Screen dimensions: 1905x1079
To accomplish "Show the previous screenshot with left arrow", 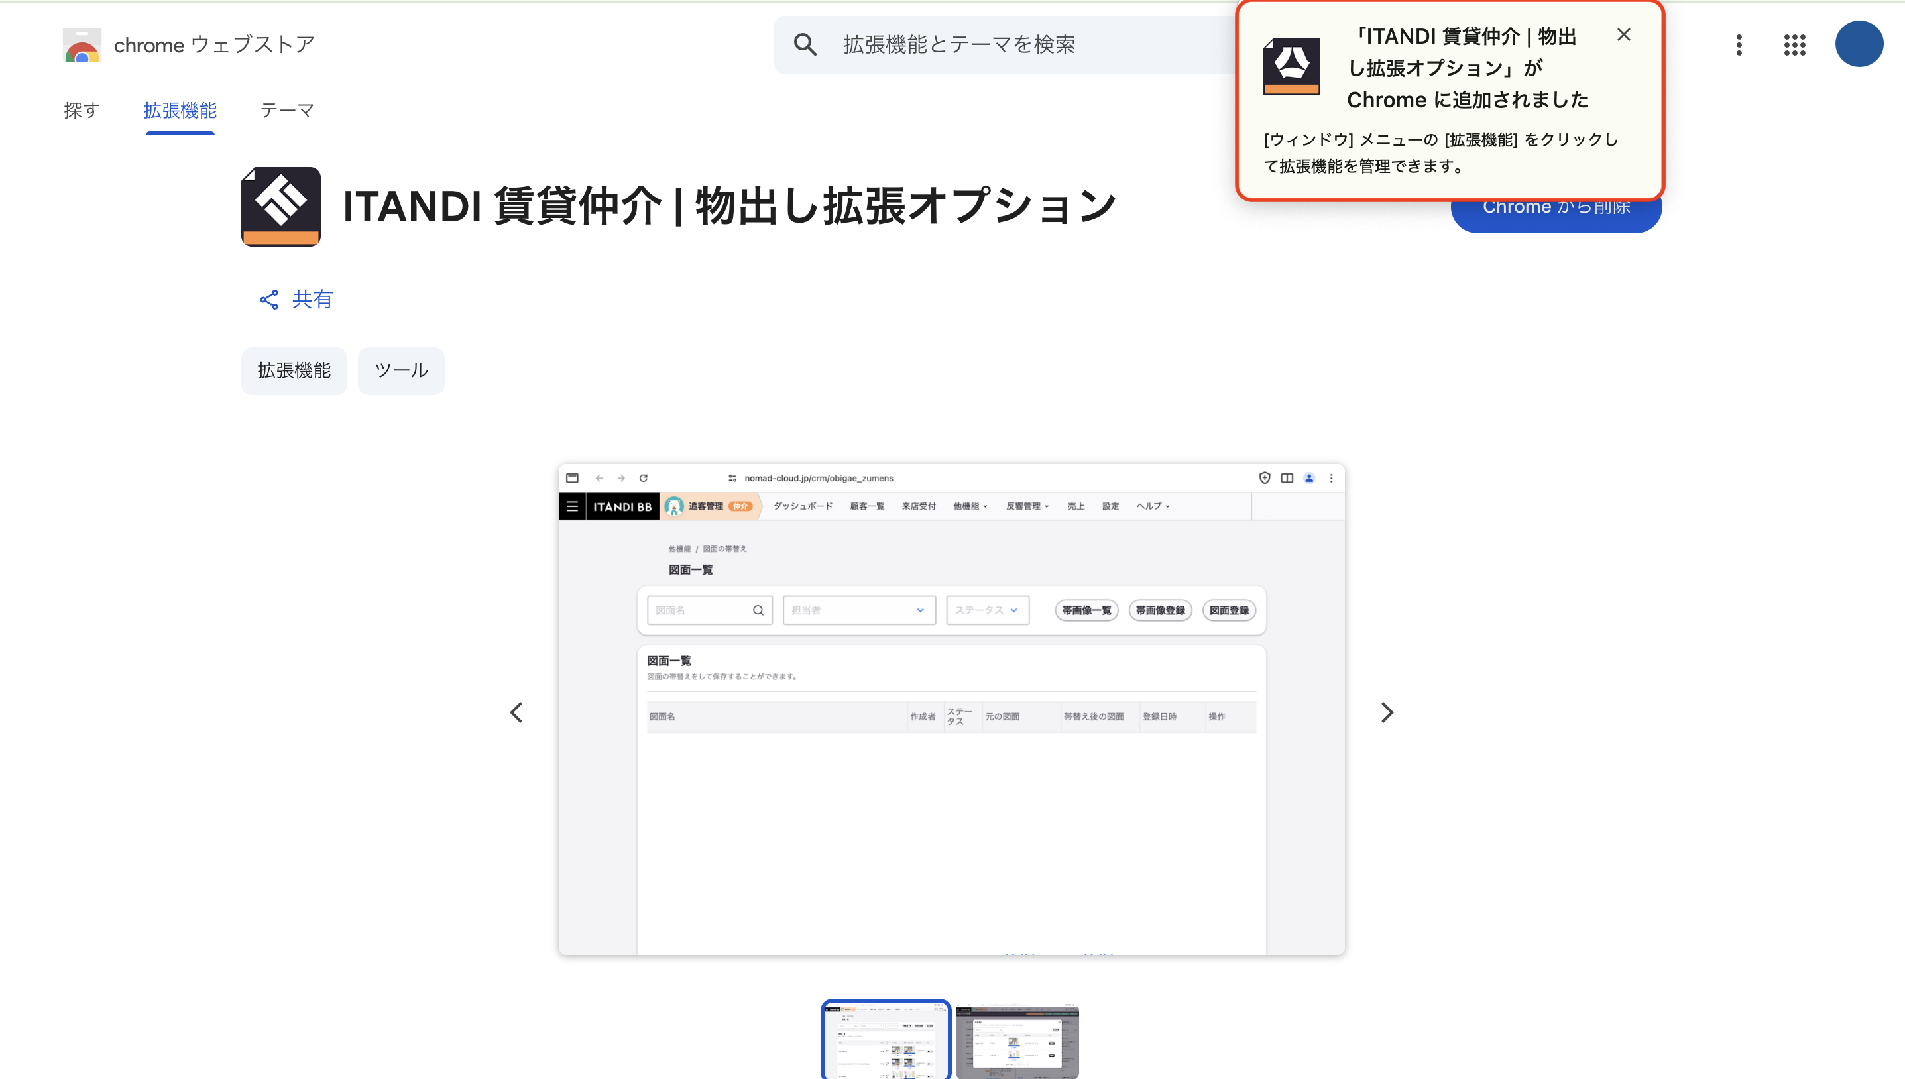I will [516, 712].
